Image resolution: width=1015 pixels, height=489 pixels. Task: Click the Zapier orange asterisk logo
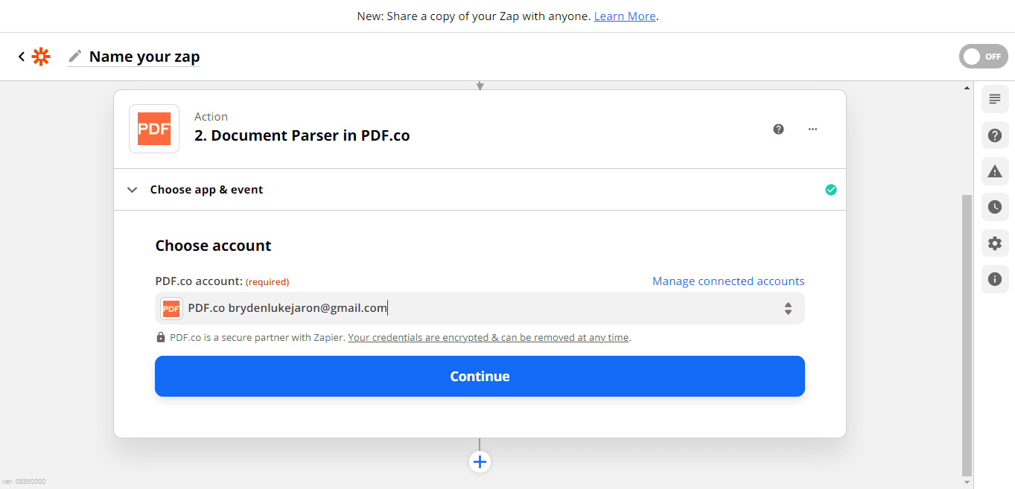click(x=41, y=57)
